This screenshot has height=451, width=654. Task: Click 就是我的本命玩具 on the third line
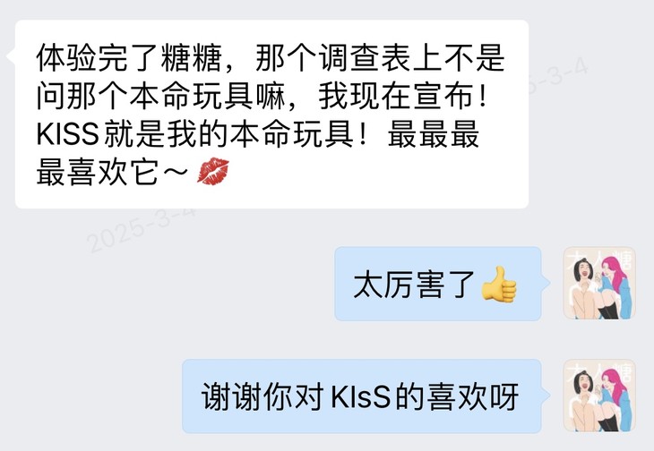coord(228,134)
